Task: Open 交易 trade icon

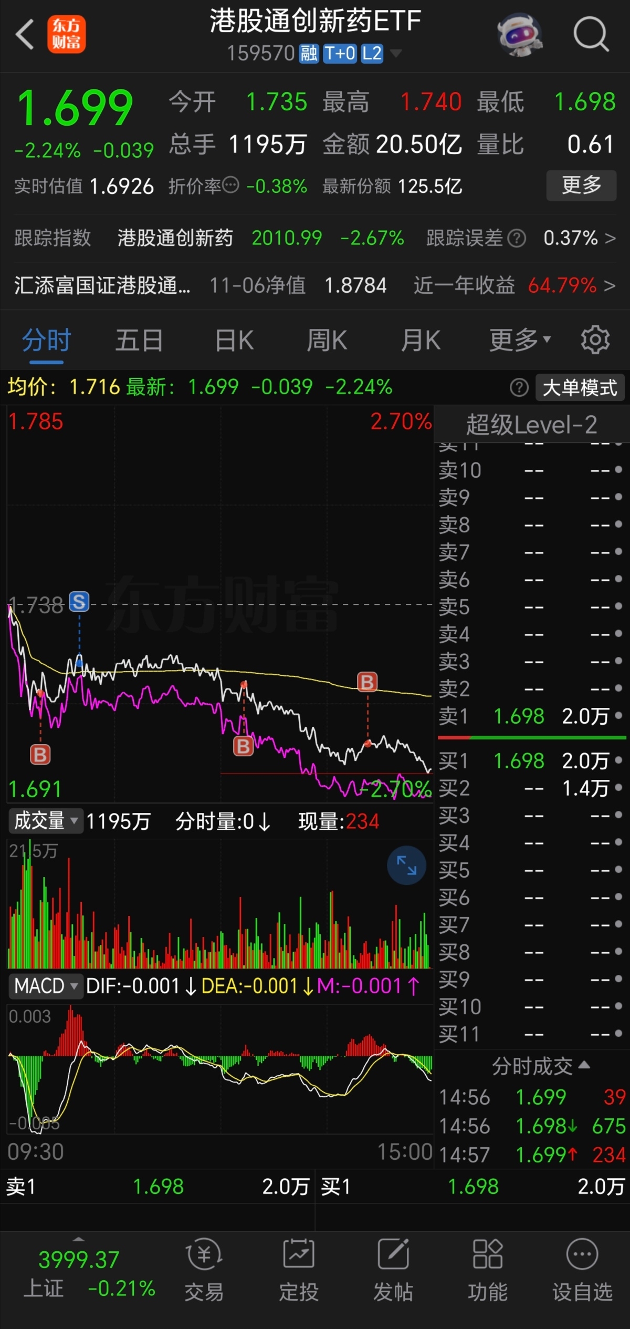Action: tap(204, 1270)
